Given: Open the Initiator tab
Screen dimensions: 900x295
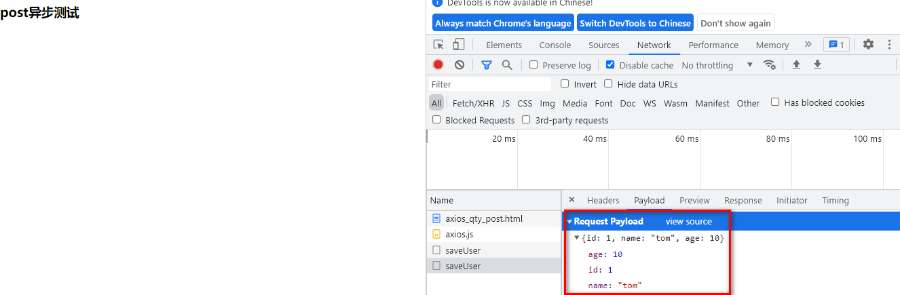Looking at the screenshot, I should 791,200.
